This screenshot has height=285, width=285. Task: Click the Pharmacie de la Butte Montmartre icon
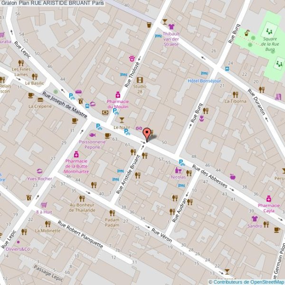click(76, 154)
